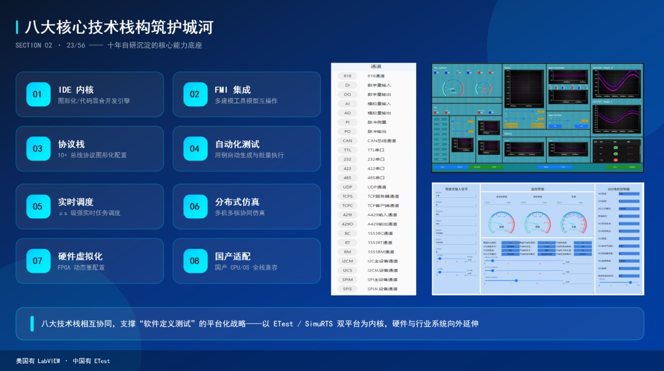The height and width of the screenshot is (371, 664).
Task: Click the 多建模工具模型互操作 description text
Action: coord(246,101)
